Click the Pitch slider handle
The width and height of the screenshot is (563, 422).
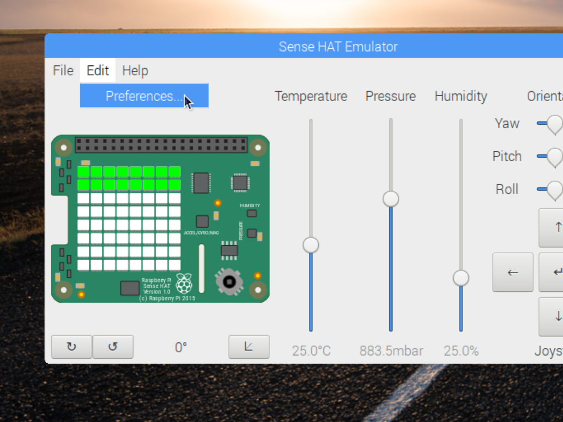tap(555, 157)
